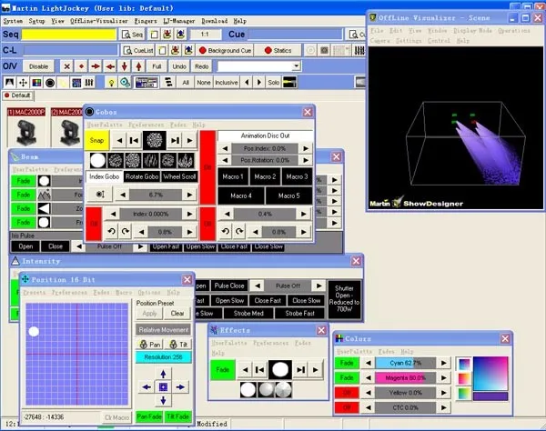546x431 pixels.
Task: Click the Undo override button
Action: coord(179,66)
